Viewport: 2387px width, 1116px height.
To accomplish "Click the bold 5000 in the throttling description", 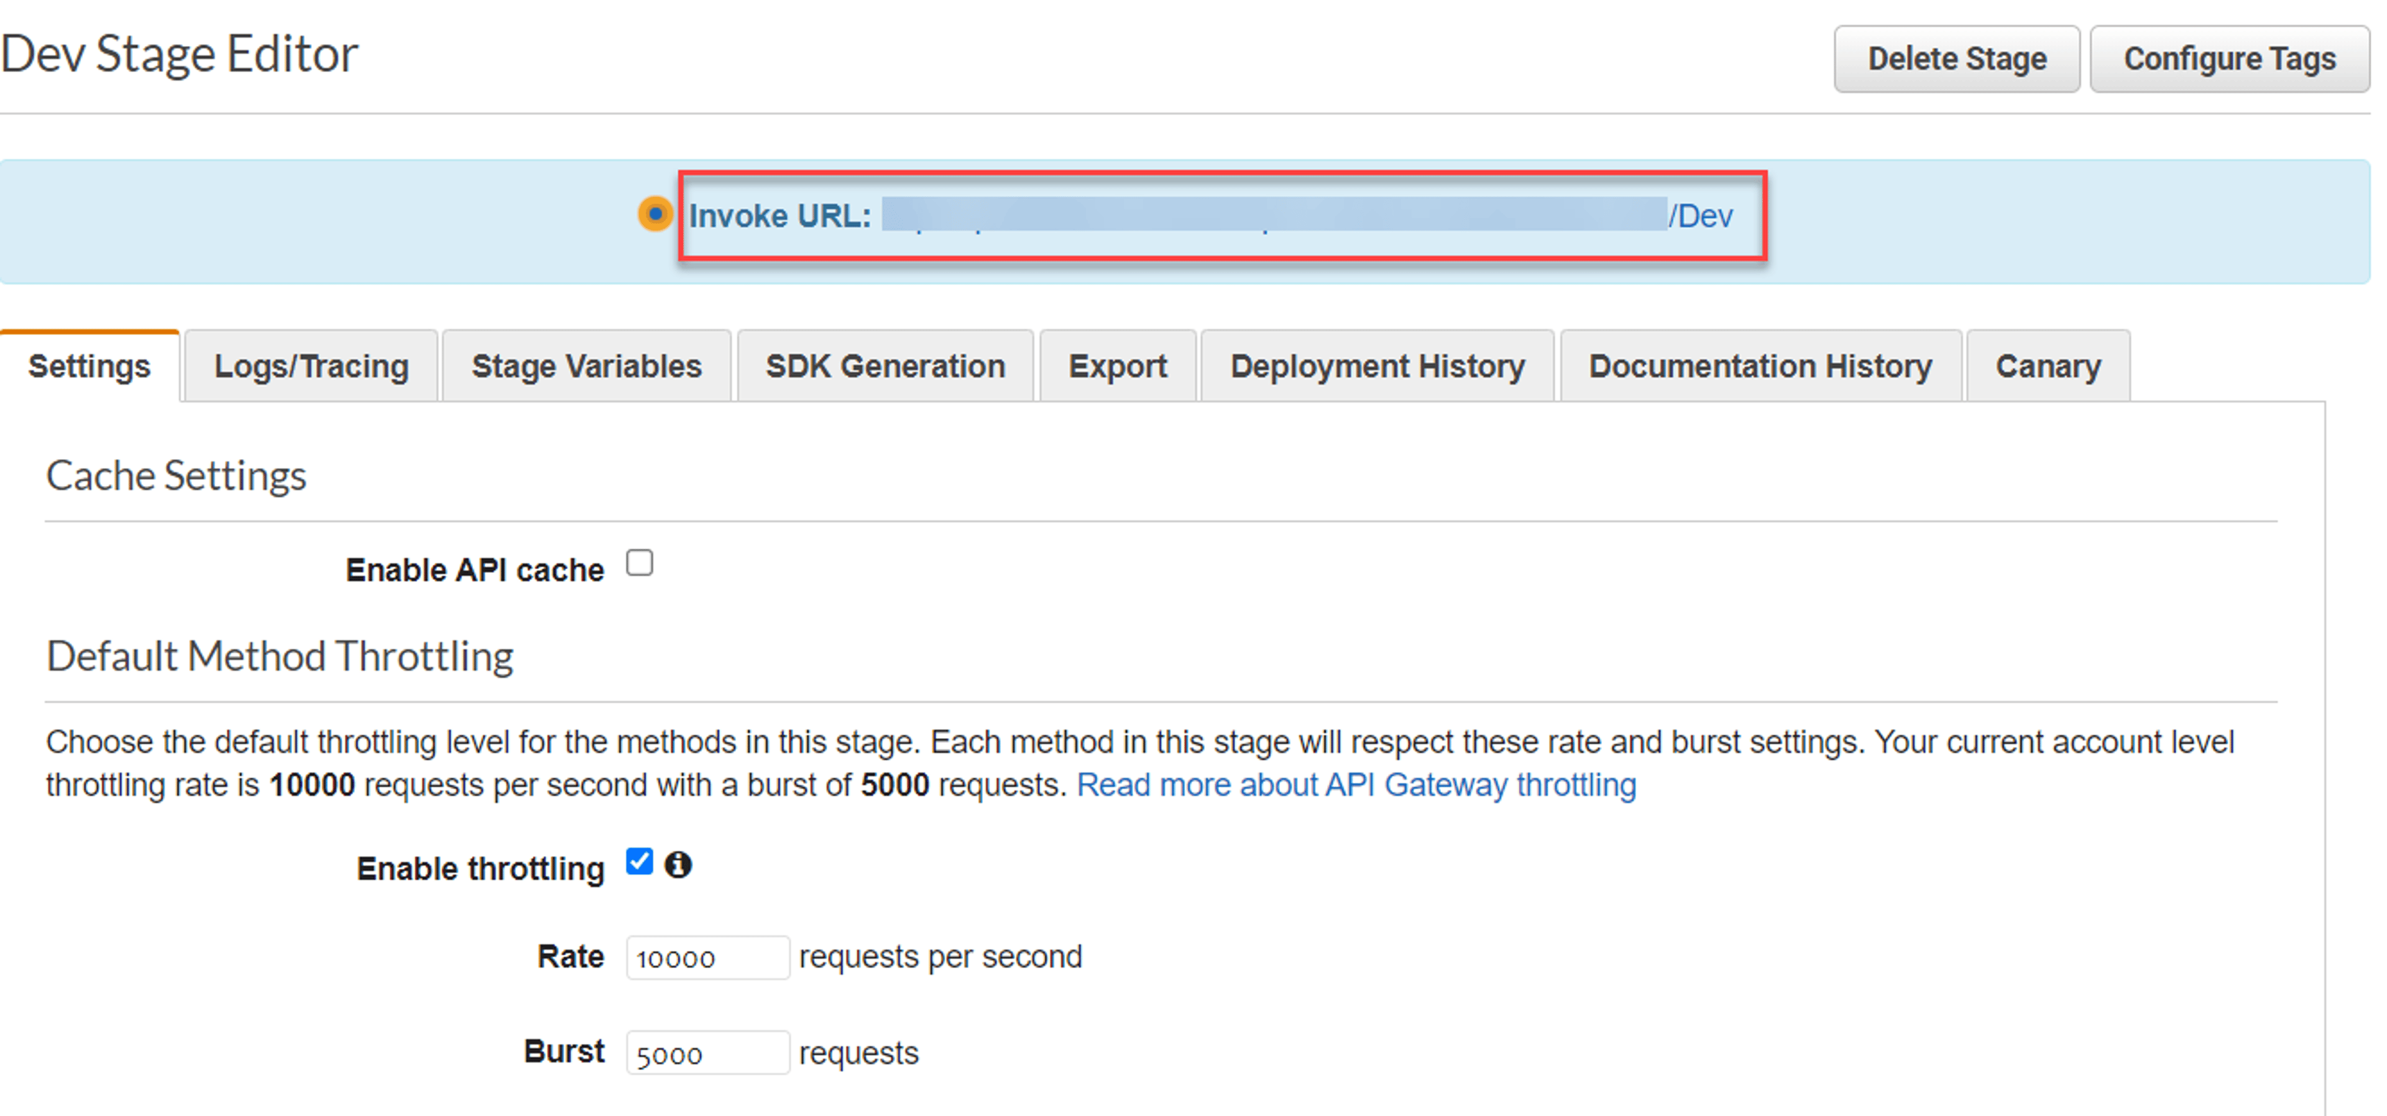I will [x=895, y=785].
